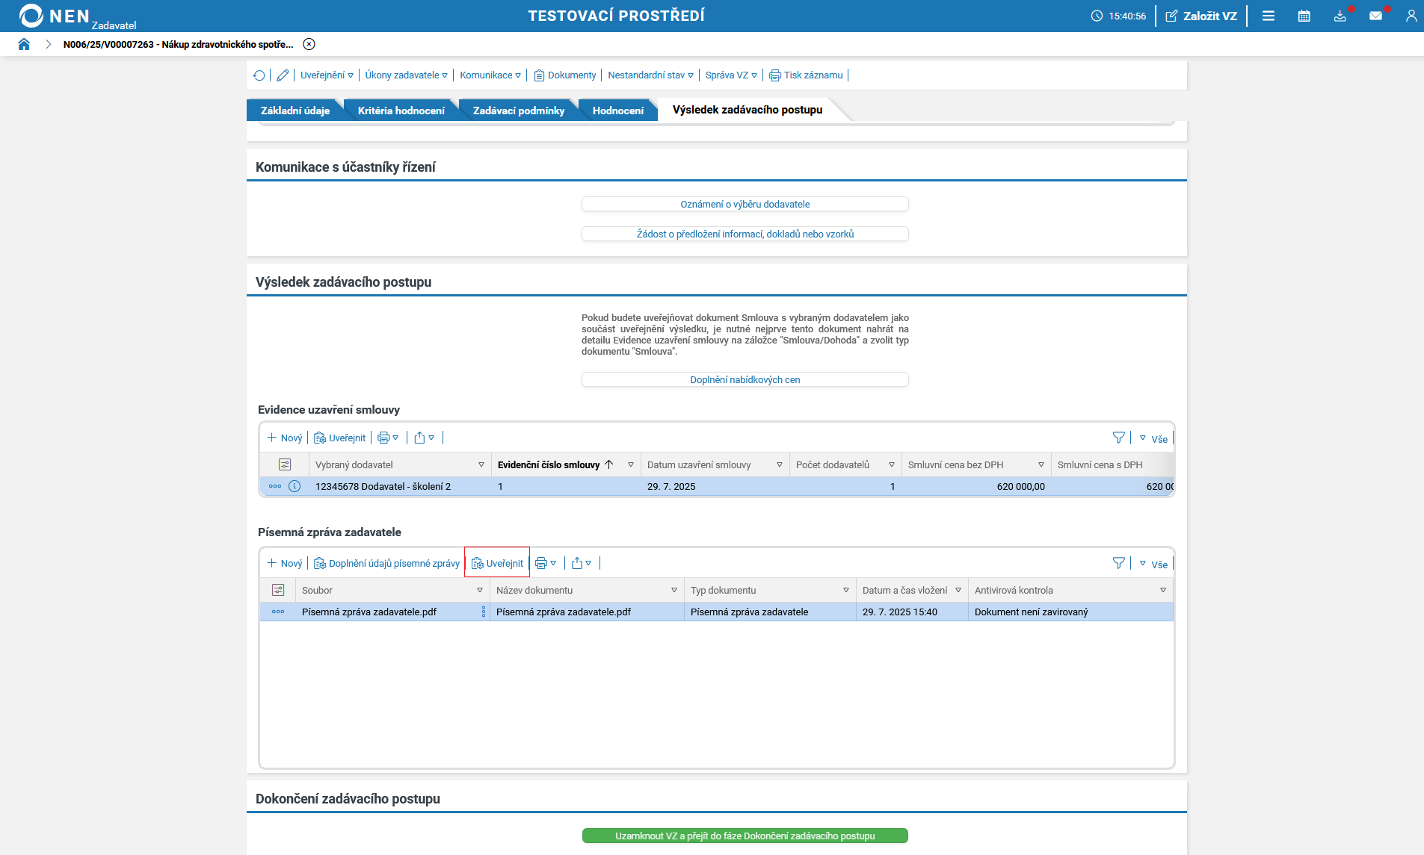The height and width of the screenshot is (855, 1424).
Task: Switch to the Základní údaje tab
Action: coord(295,111)
